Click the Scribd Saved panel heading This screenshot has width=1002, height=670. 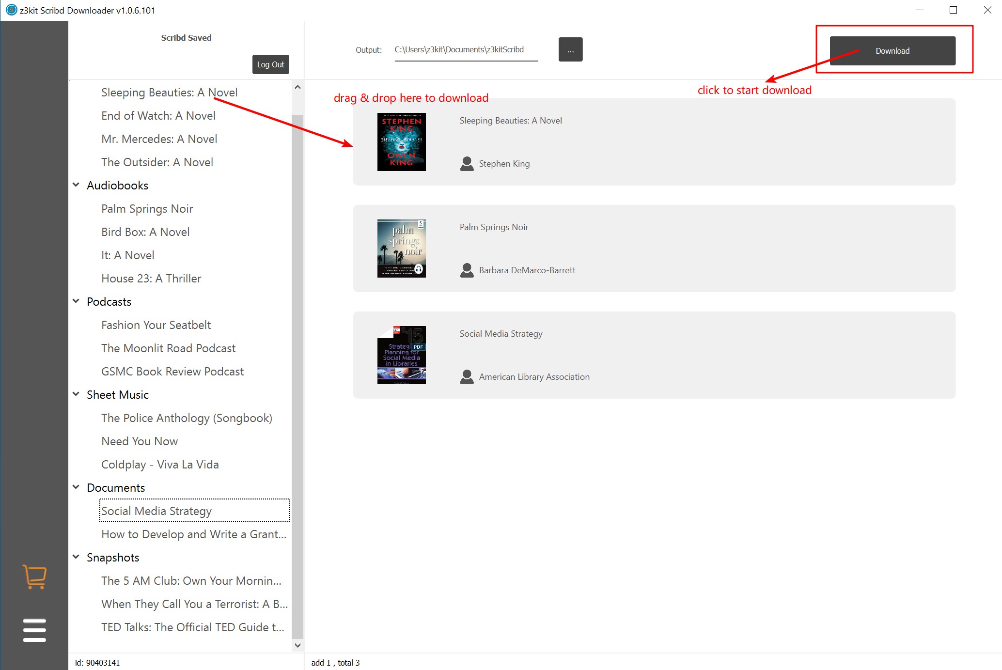(186, 38)
